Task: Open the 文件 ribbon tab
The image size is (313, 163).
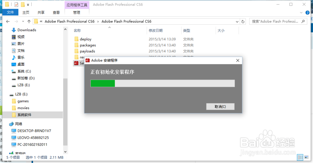Action: pos(10,12)
